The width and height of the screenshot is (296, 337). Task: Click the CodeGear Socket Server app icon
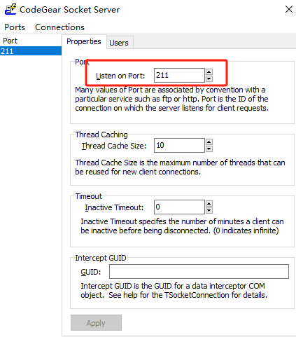coord(10,9)
